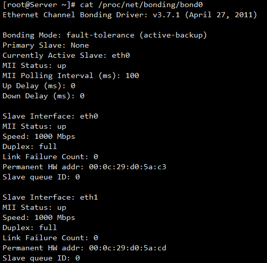Viewport: 267px width, 263px height.
Task: Click the eth0 Slave queue ID line
Action: click(x=41, y=177)
